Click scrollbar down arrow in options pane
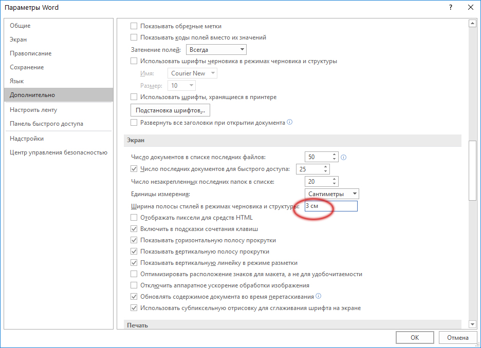Image resolution: width=481 pixels, height=348 pixels. tap(472, 324)
